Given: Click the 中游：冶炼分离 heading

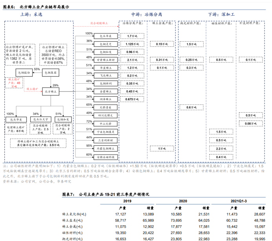Looking at the screenshot, I should coord(146,15).
